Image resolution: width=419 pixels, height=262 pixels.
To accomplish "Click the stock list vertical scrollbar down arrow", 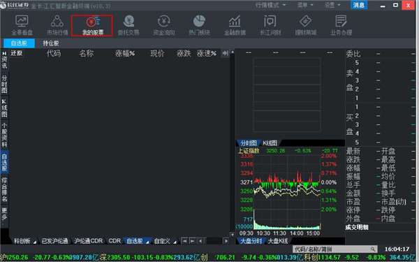I will point(232,234).
